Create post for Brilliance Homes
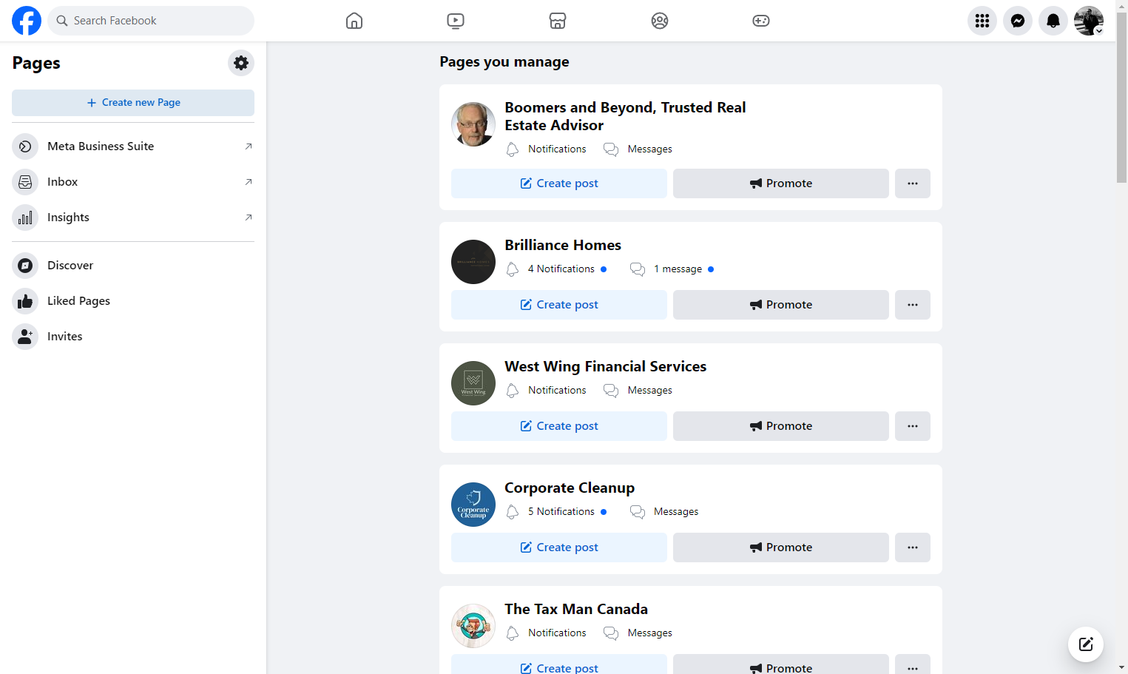 [559, 305]
